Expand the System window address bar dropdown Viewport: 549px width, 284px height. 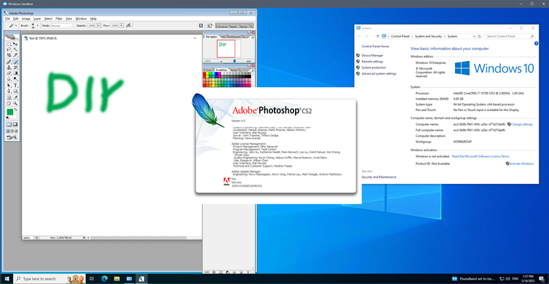(474, 36)
